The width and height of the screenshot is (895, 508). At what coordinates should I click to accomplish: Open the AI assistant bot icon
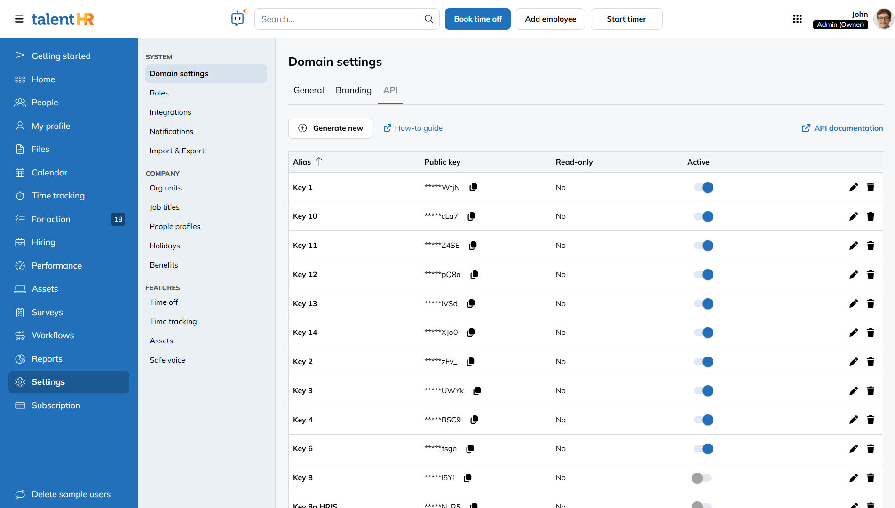coord(238,18)
